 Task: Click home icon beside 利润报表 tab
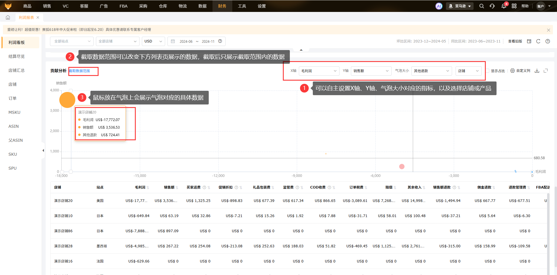(8, 17)
